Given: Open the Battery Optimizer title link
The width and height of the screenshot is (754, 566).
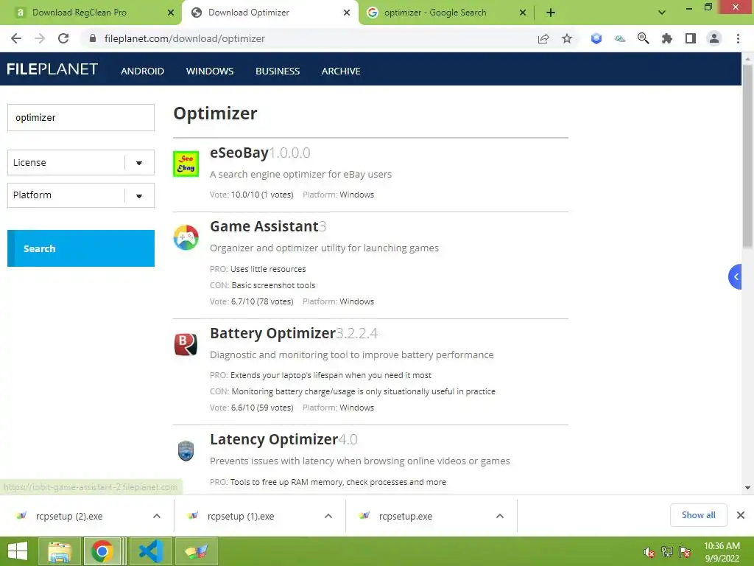Looking at the screenshot, I should [x=272, y=333].
